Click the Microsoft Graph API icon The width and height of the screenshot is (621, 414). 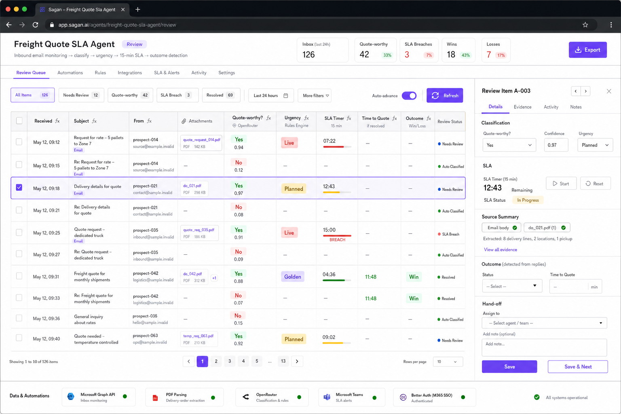pos(71,397)
